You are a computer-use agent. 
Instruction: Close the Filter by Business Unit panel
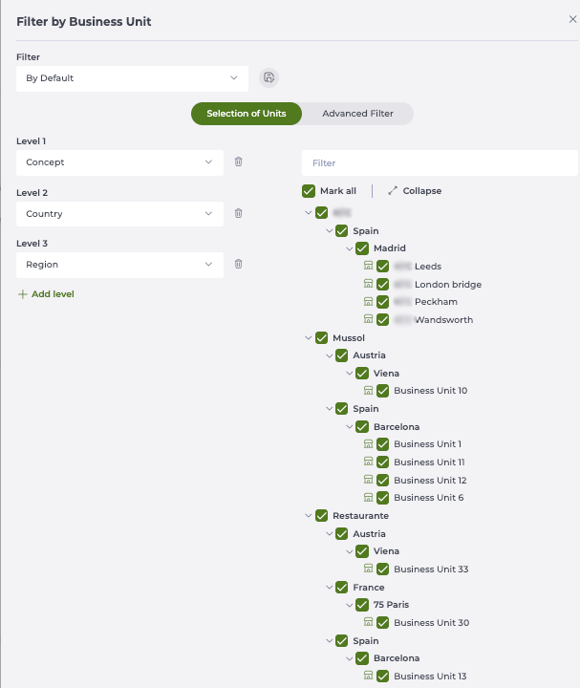[572, 20]
